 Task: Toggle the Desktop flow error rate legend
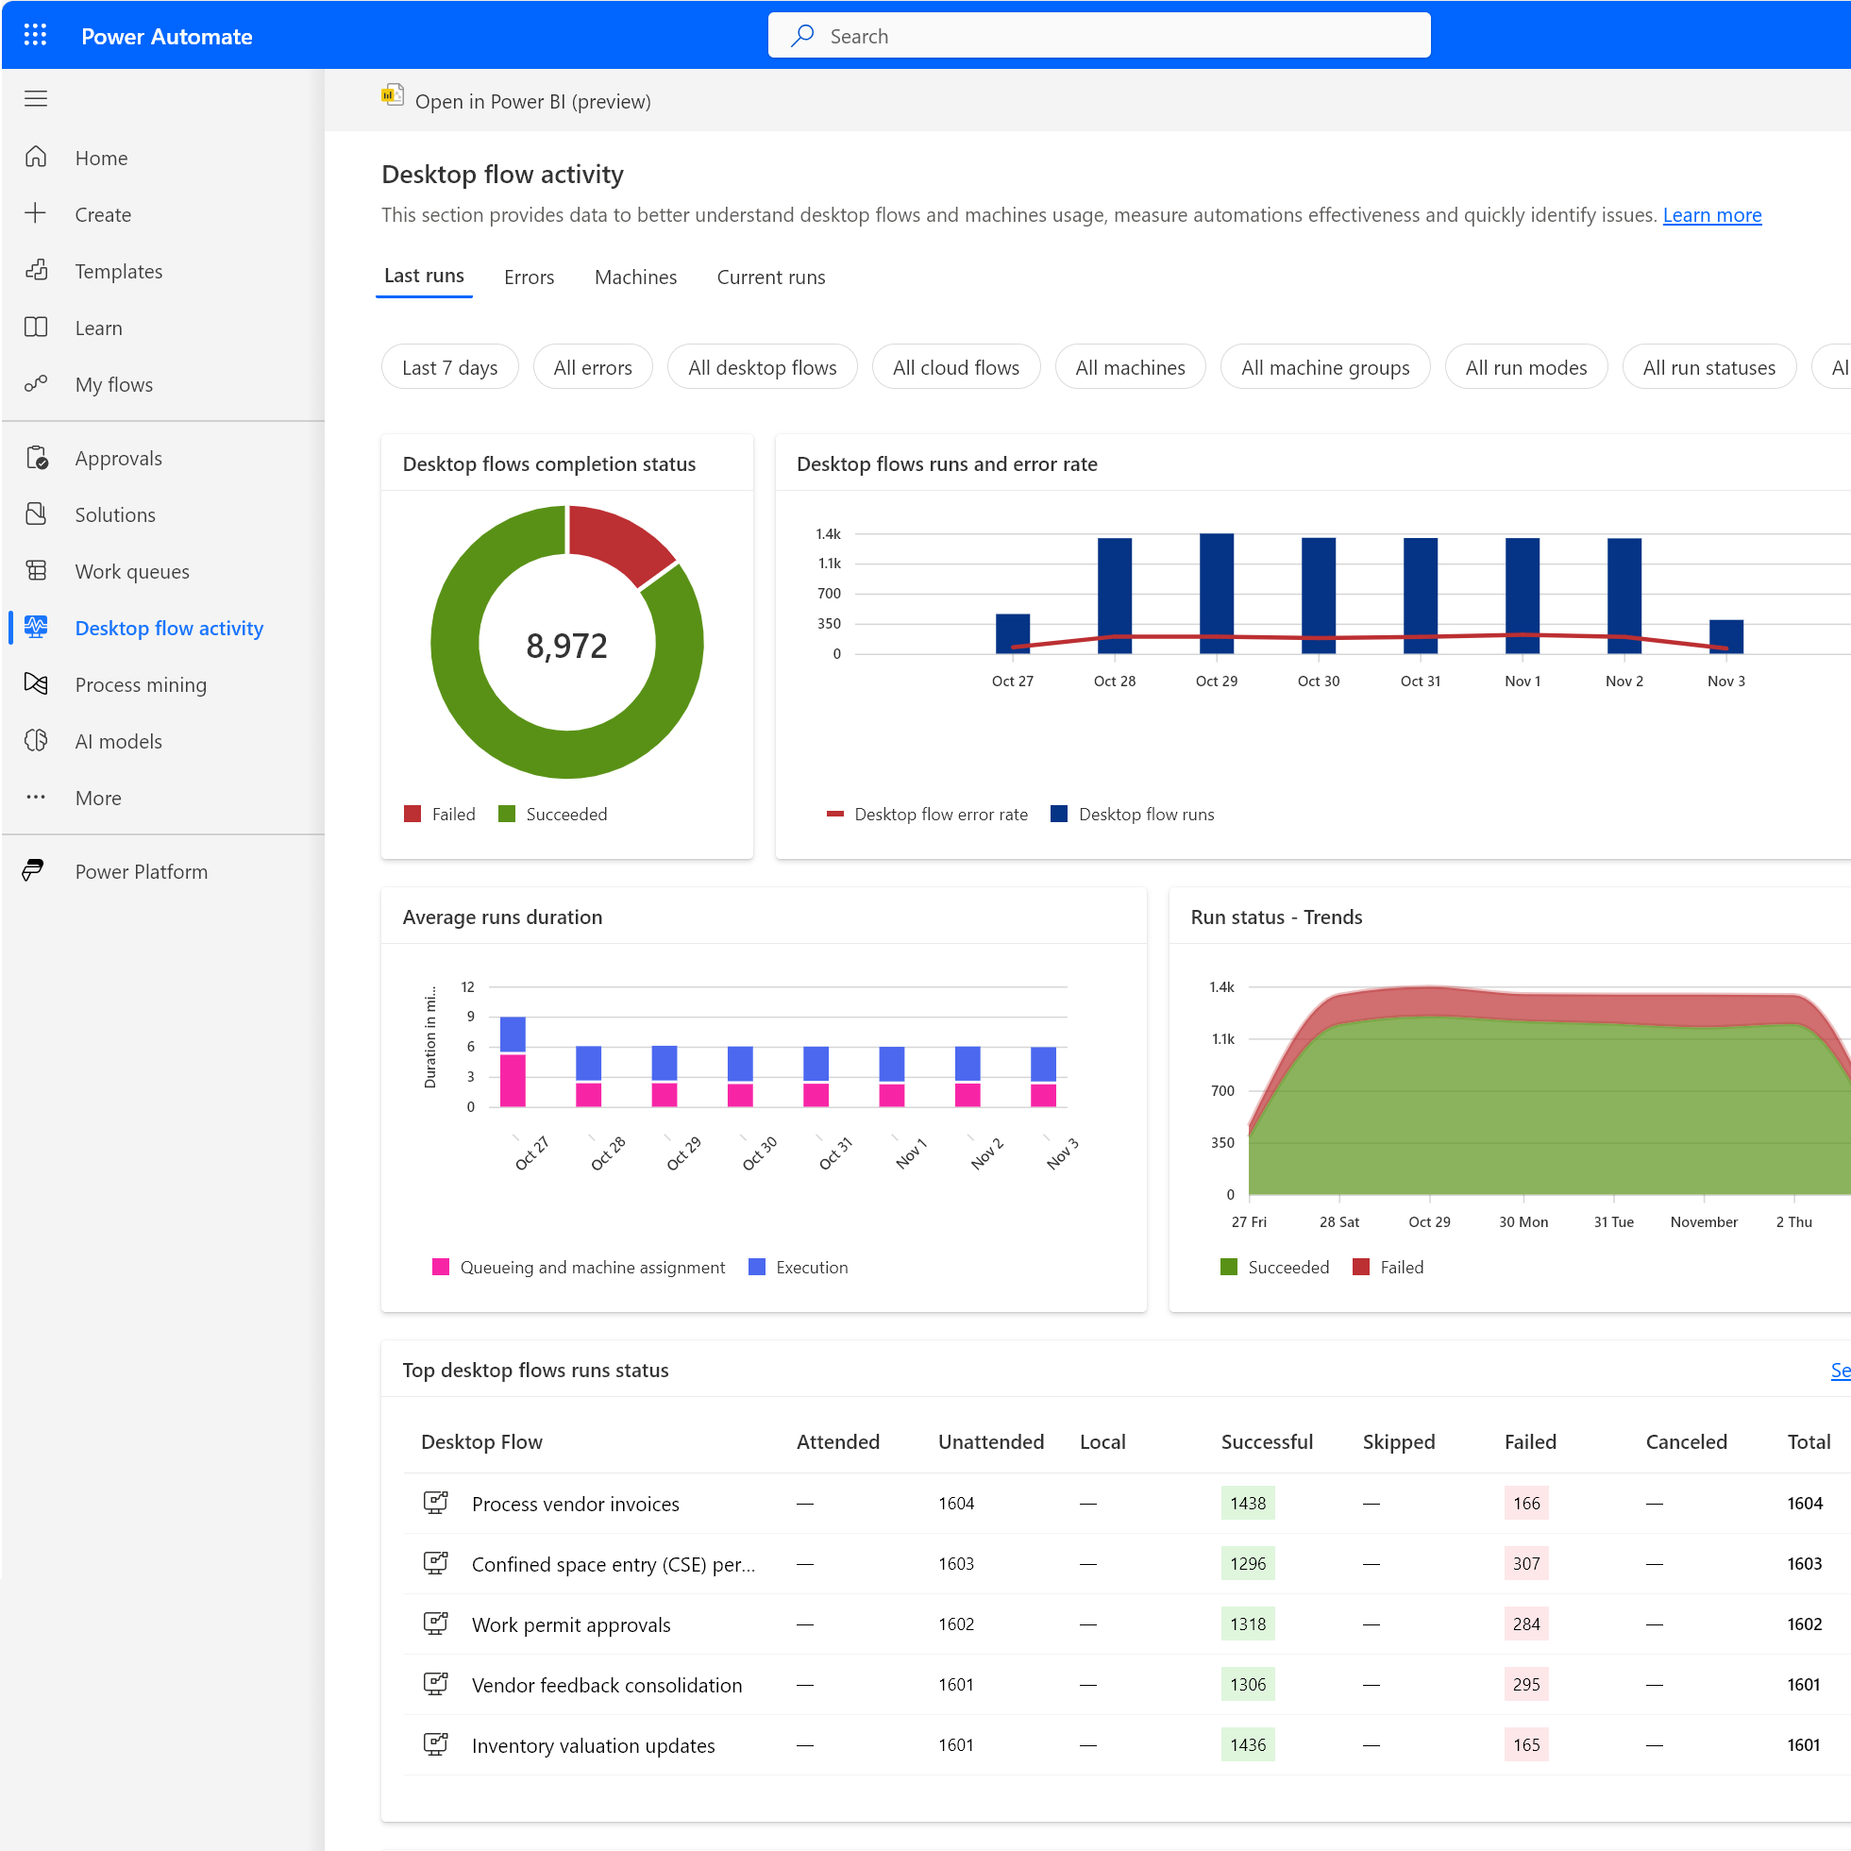coord(927,814)
